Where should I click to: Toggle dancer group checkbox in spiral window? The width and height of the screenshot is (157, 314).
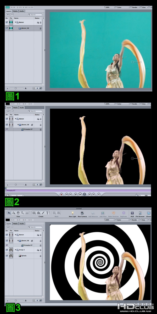pyautogui.click(x=7, y=235)
